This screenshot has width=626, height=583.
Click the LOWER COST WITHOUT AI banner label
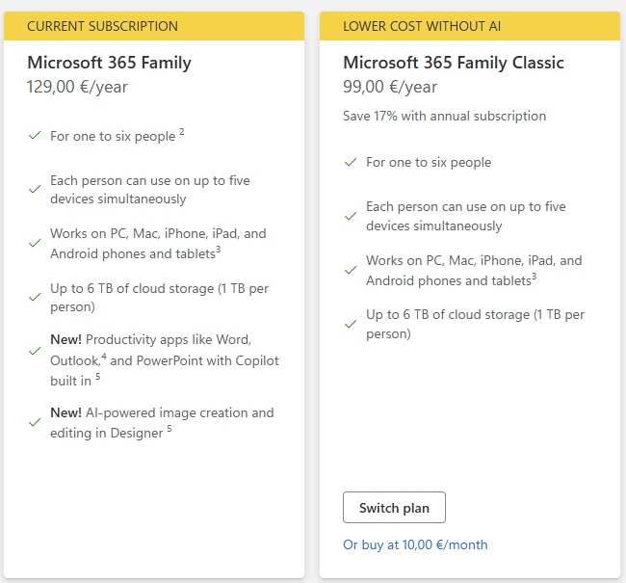(422, 26)
